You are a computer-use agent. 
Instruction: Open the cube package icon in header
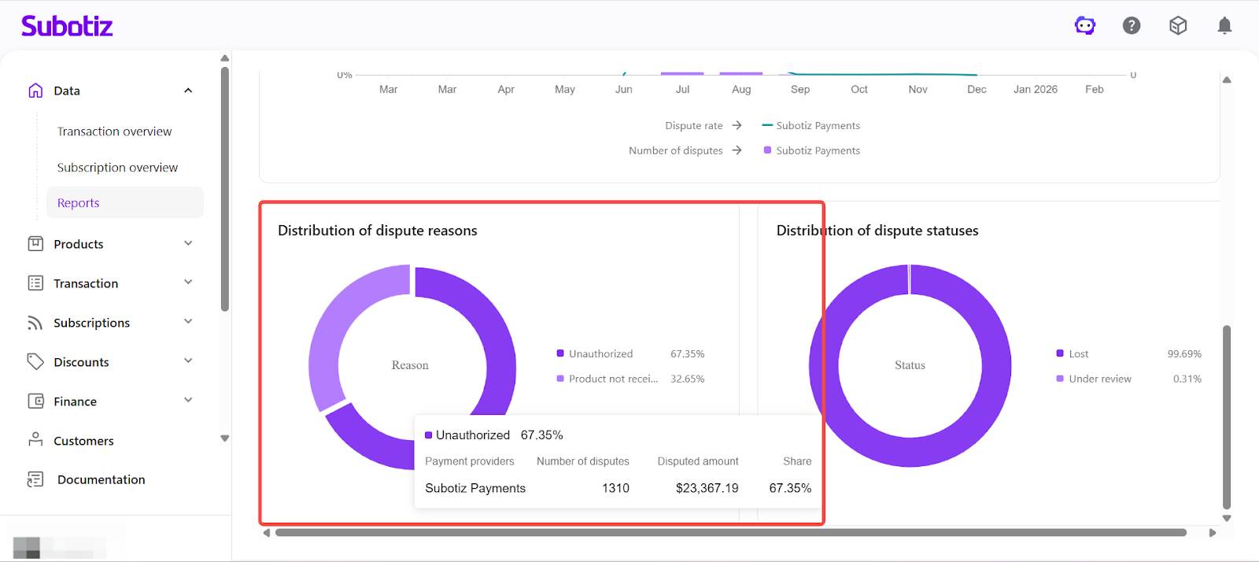click(x=1178, y=26)
